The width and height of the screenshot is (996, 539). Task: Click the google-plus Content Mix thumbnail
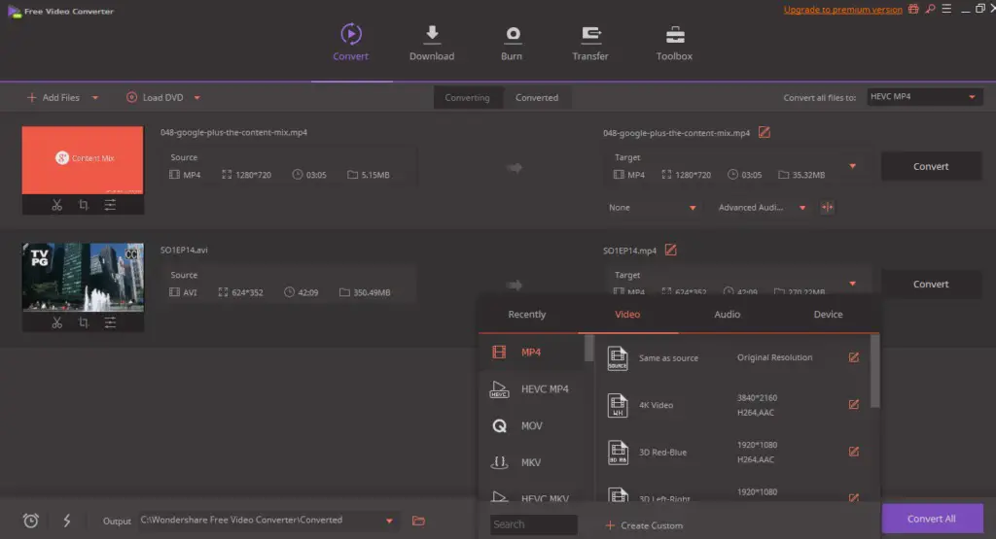[83, 160]
